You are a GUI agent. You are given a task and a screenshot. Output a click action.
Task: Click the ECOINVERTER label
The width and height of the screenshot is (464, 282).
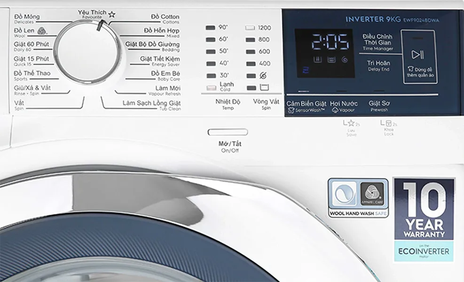click(x=424, y=251)
